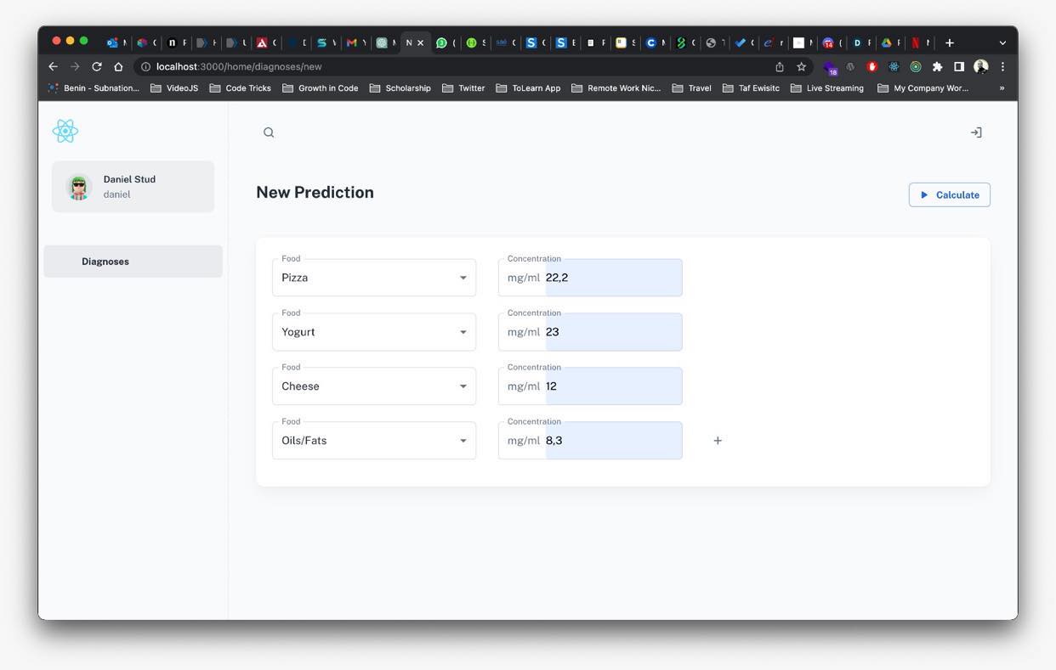Switch to the Outlook tab
1056x670 pixels.
(x=116, y=42)
